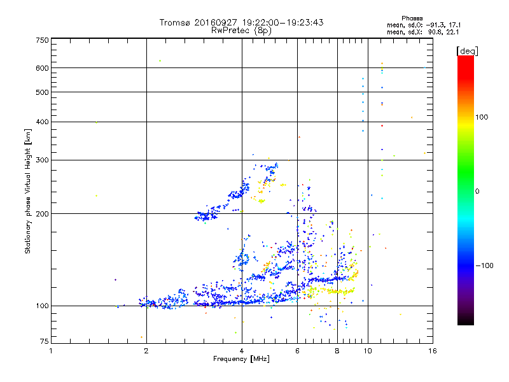509x382 pixels.
Task: Click the y-axis tick label '75'
Action: [45, 341]
